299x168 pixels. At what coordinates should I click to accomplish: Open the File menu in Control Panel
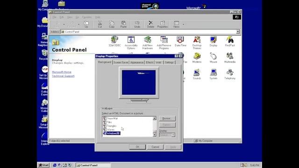coord(54,17)
